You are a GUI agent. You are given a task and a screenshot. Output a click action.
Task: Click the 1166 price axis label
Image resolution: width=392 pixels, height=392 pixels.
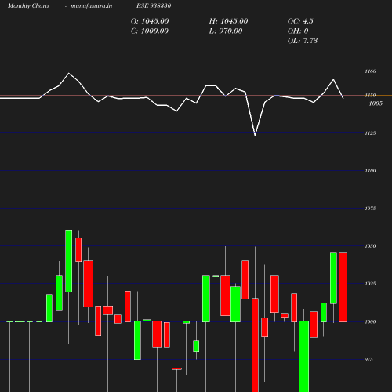(370, 71)
